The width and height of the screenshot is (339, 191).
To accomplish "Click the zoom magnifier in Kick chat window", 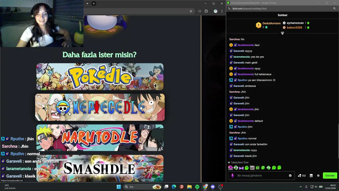I will coord(334,8).
